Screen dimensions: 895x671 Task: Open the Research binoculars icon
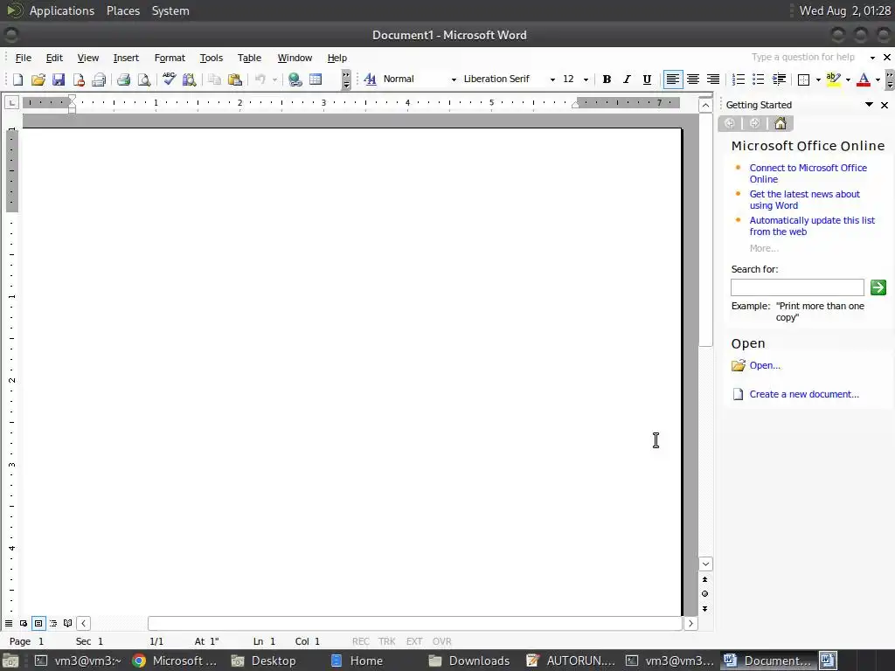coord(190,80)
